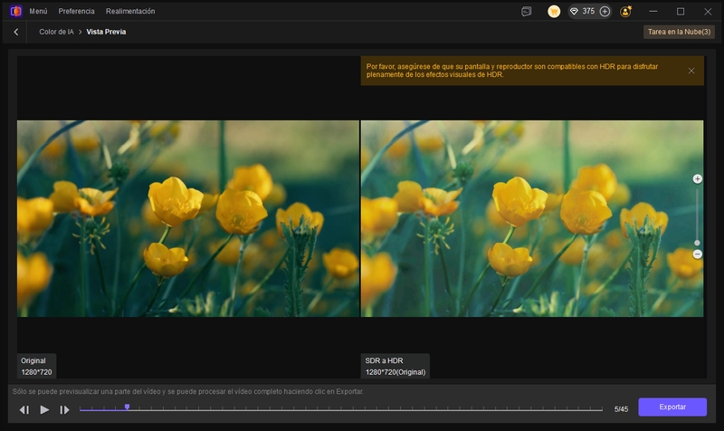Minimize the application window
This screenshot has height=431, width=724.
coord(653,12)
